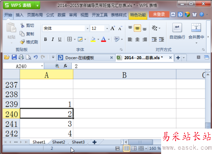Click Merge and Center (合并居中) button
The height and width of the screenshot is (154, 212).
point(196,31)
